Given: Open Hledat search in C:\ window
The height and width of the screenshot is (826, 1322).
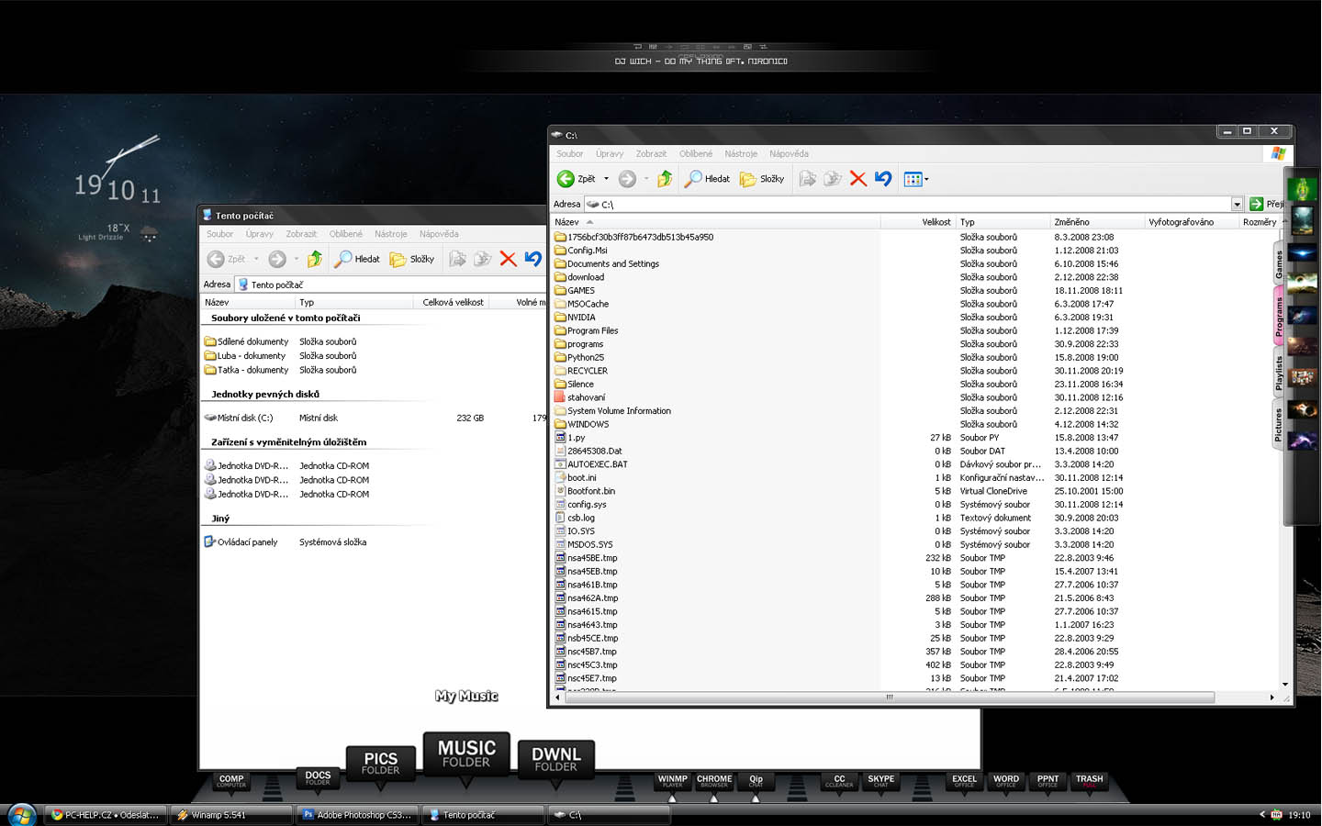Looking at the screenshot, I should point(707,179).
